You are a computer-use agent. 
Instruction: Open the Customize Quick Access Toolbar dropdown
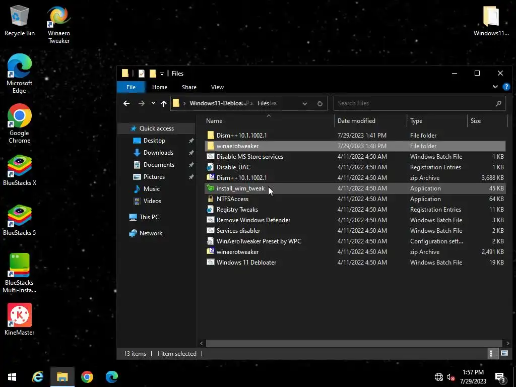click(162, 74)
